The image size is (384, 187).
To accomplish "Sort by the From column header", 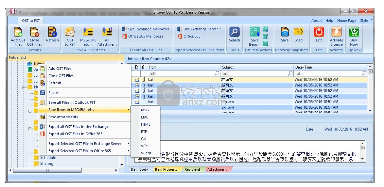I will 183,67.
